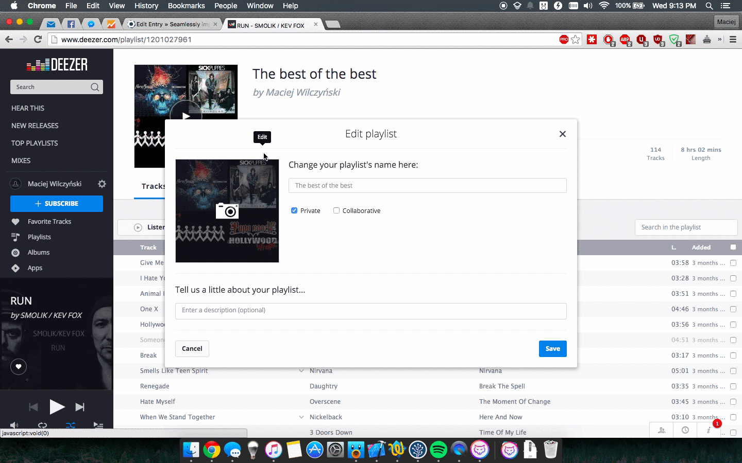This screenshot has height=463, width=742.
Task: Open iTunes from the dock
Action: (274, 450)
